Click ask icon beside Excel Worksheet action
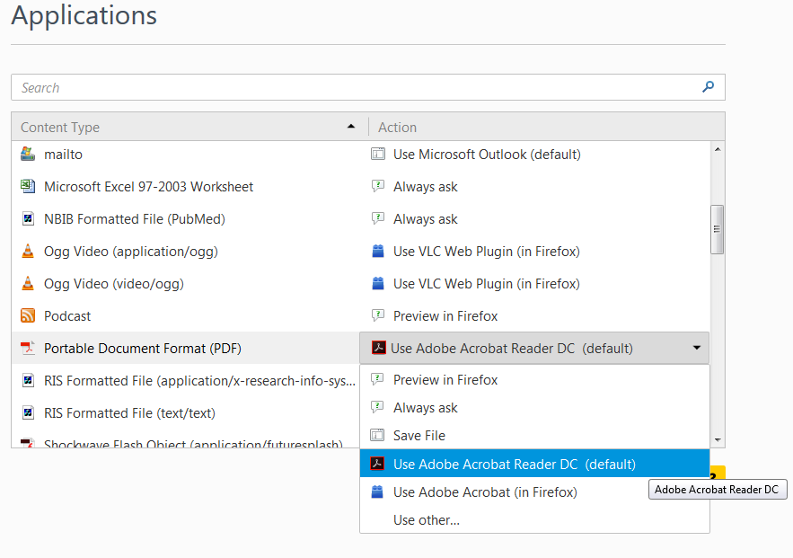 pos(378,186)
